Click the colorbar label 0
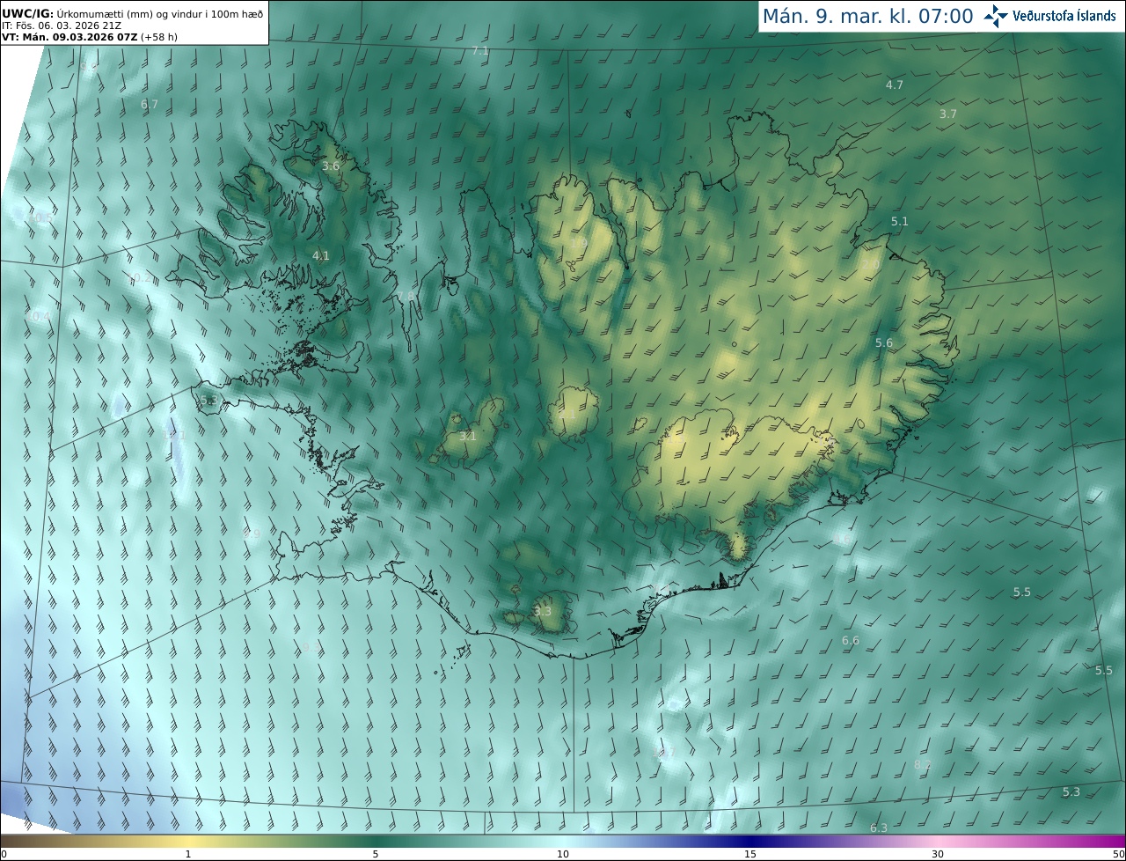This screenshot has height=861, width=1126. point(4,854)
